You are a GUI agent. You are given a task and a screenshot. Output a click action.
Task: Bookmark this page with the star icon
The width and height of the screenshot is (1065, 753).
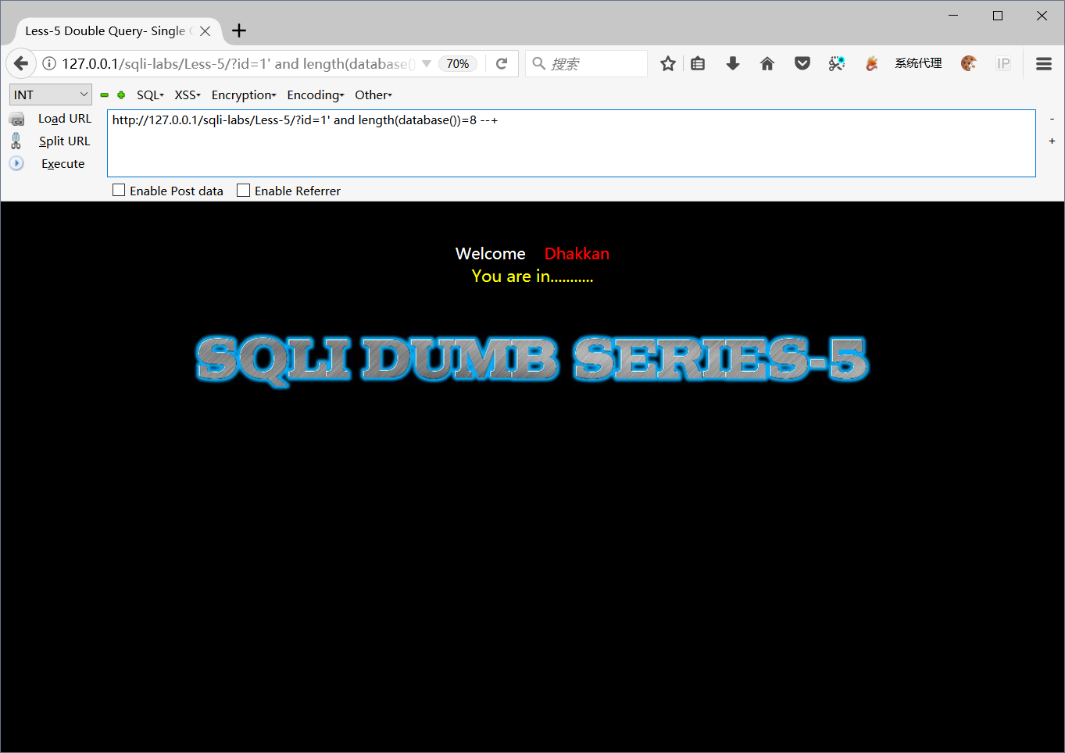click(667, 63)
